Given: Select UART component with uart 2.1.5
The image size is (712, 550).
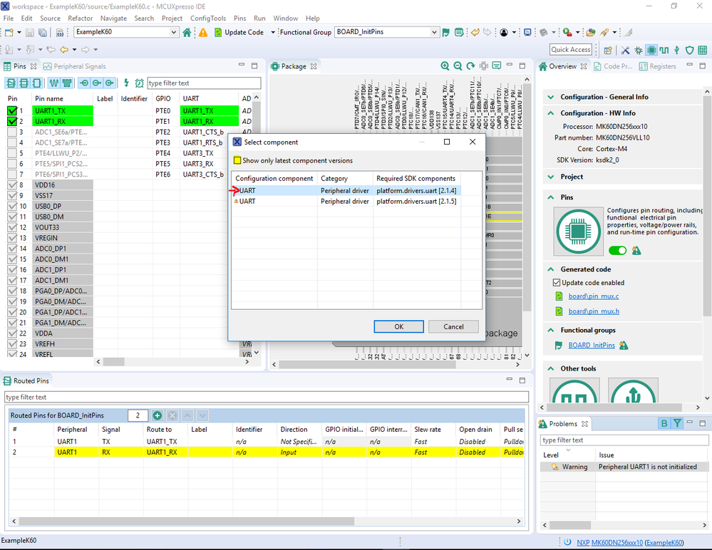Looking at the screenshot, I should click(x=346, y=201).
